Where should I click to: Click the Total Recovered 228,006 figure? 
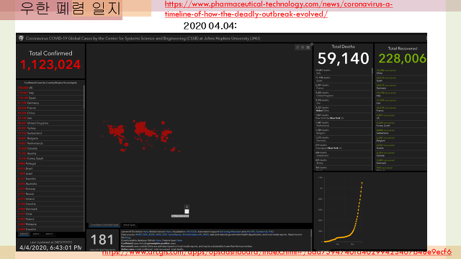point(402,58)
